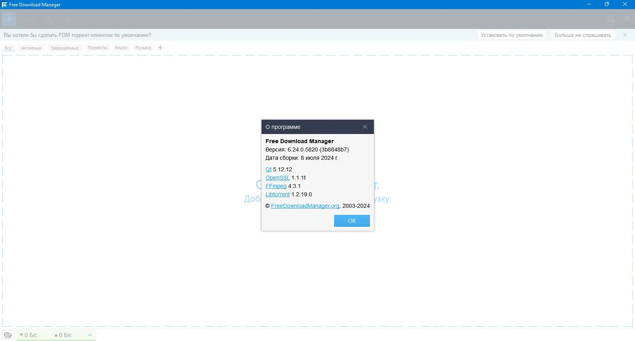Click OK in the about dialog

click(352, 221)
